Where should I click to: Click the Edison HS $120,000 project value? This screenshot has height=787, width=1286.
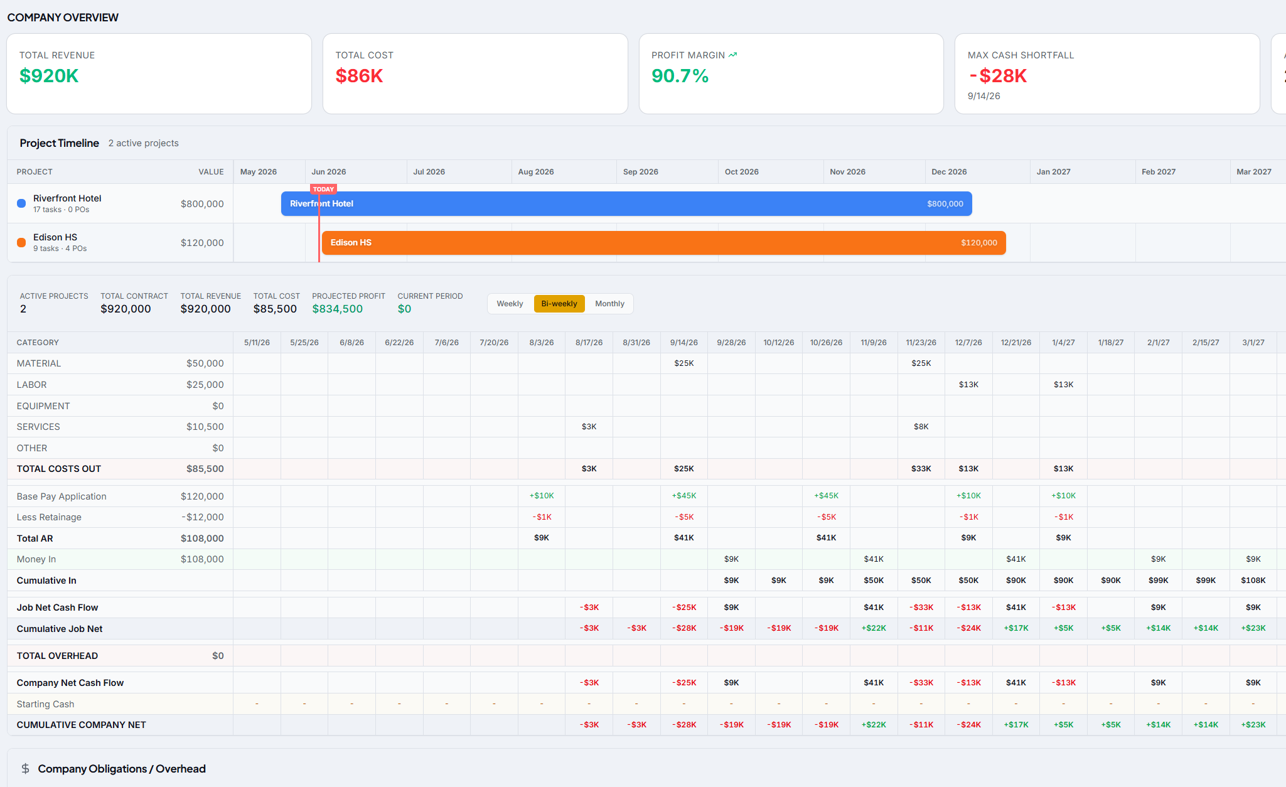pos(202,243)
